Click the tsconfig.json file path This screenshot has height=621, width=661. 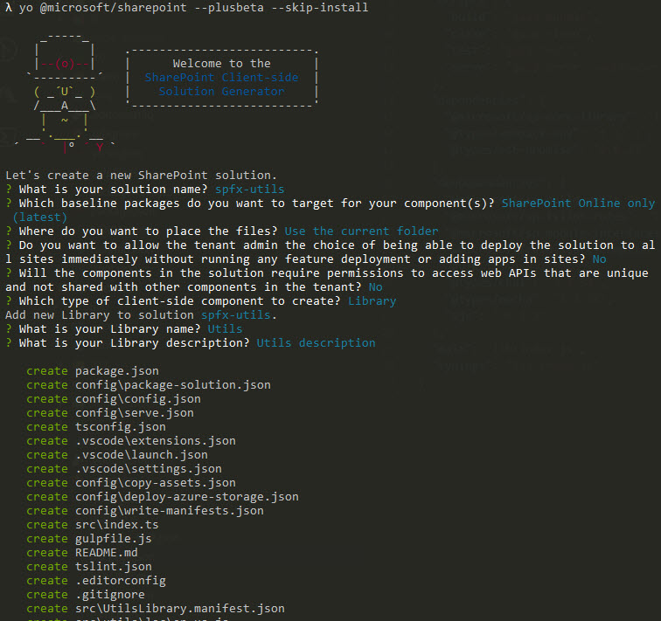click(x=120, y=426)
